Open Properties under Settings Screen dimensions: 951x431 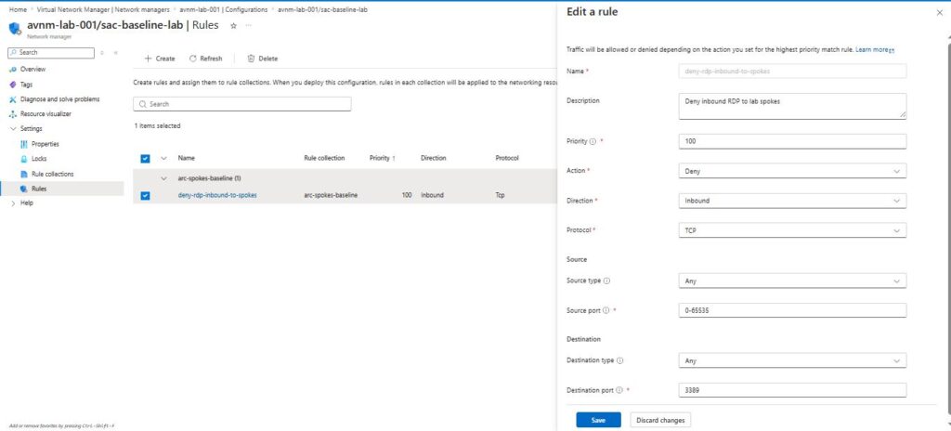(45, 144)
